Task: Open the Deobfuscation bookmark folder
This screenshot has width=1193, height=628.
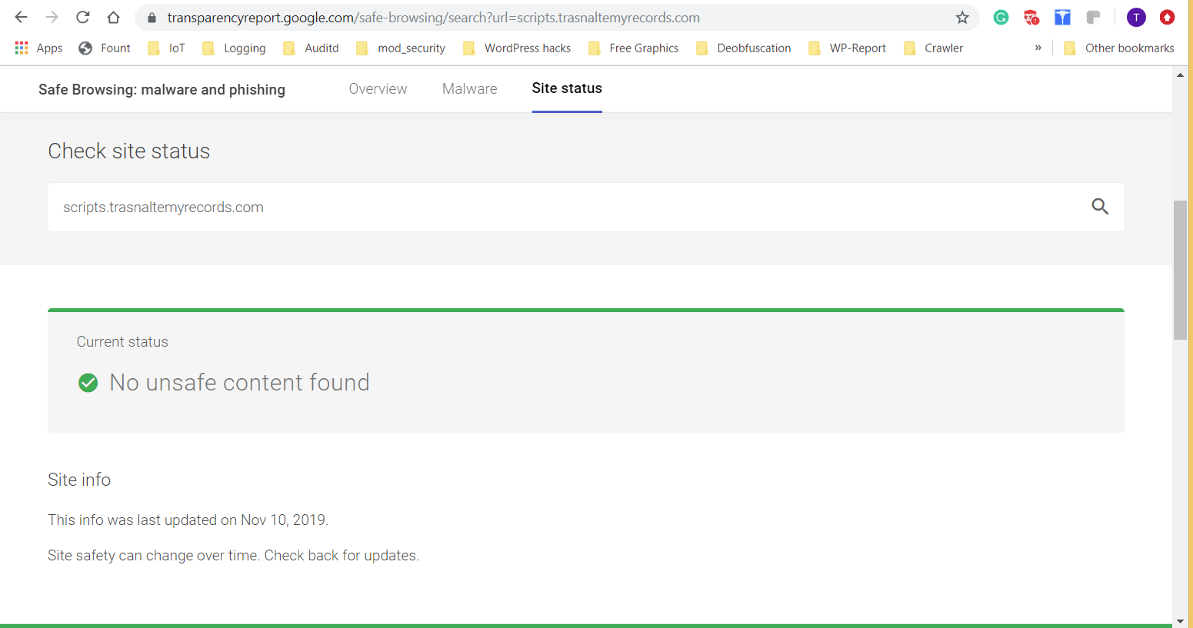Action: [743, 48]
